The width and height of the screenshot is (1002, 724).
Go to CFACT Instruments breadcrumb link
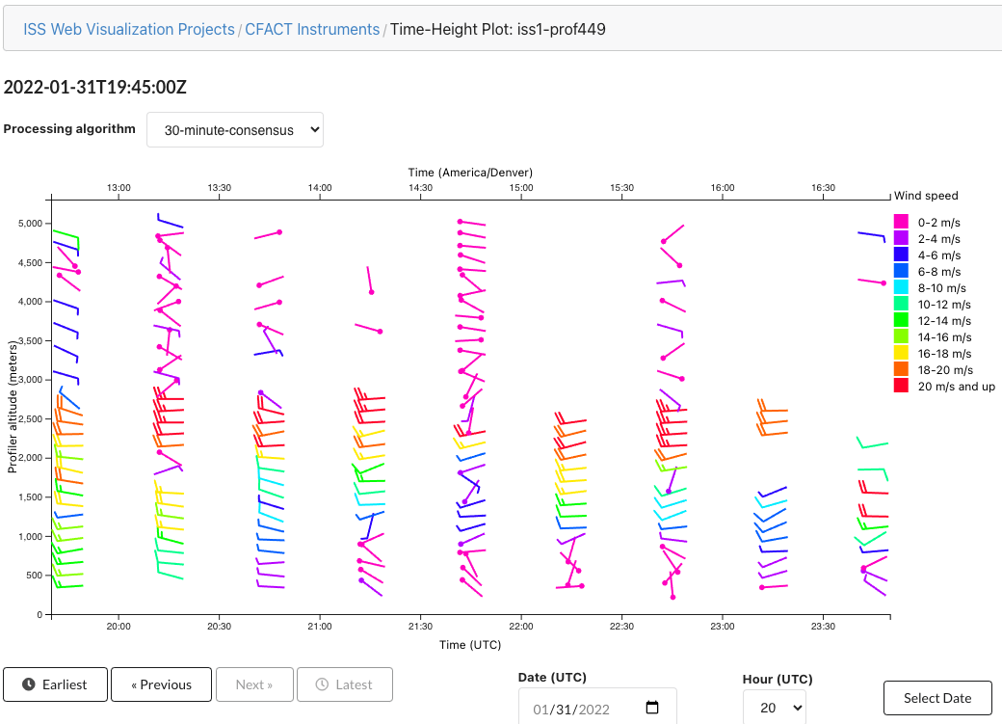[312, 29]
